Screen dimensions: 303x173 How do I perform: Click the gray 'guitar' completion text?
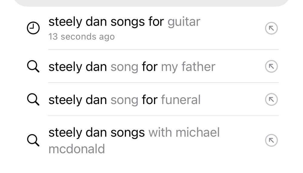coord(184,22)
